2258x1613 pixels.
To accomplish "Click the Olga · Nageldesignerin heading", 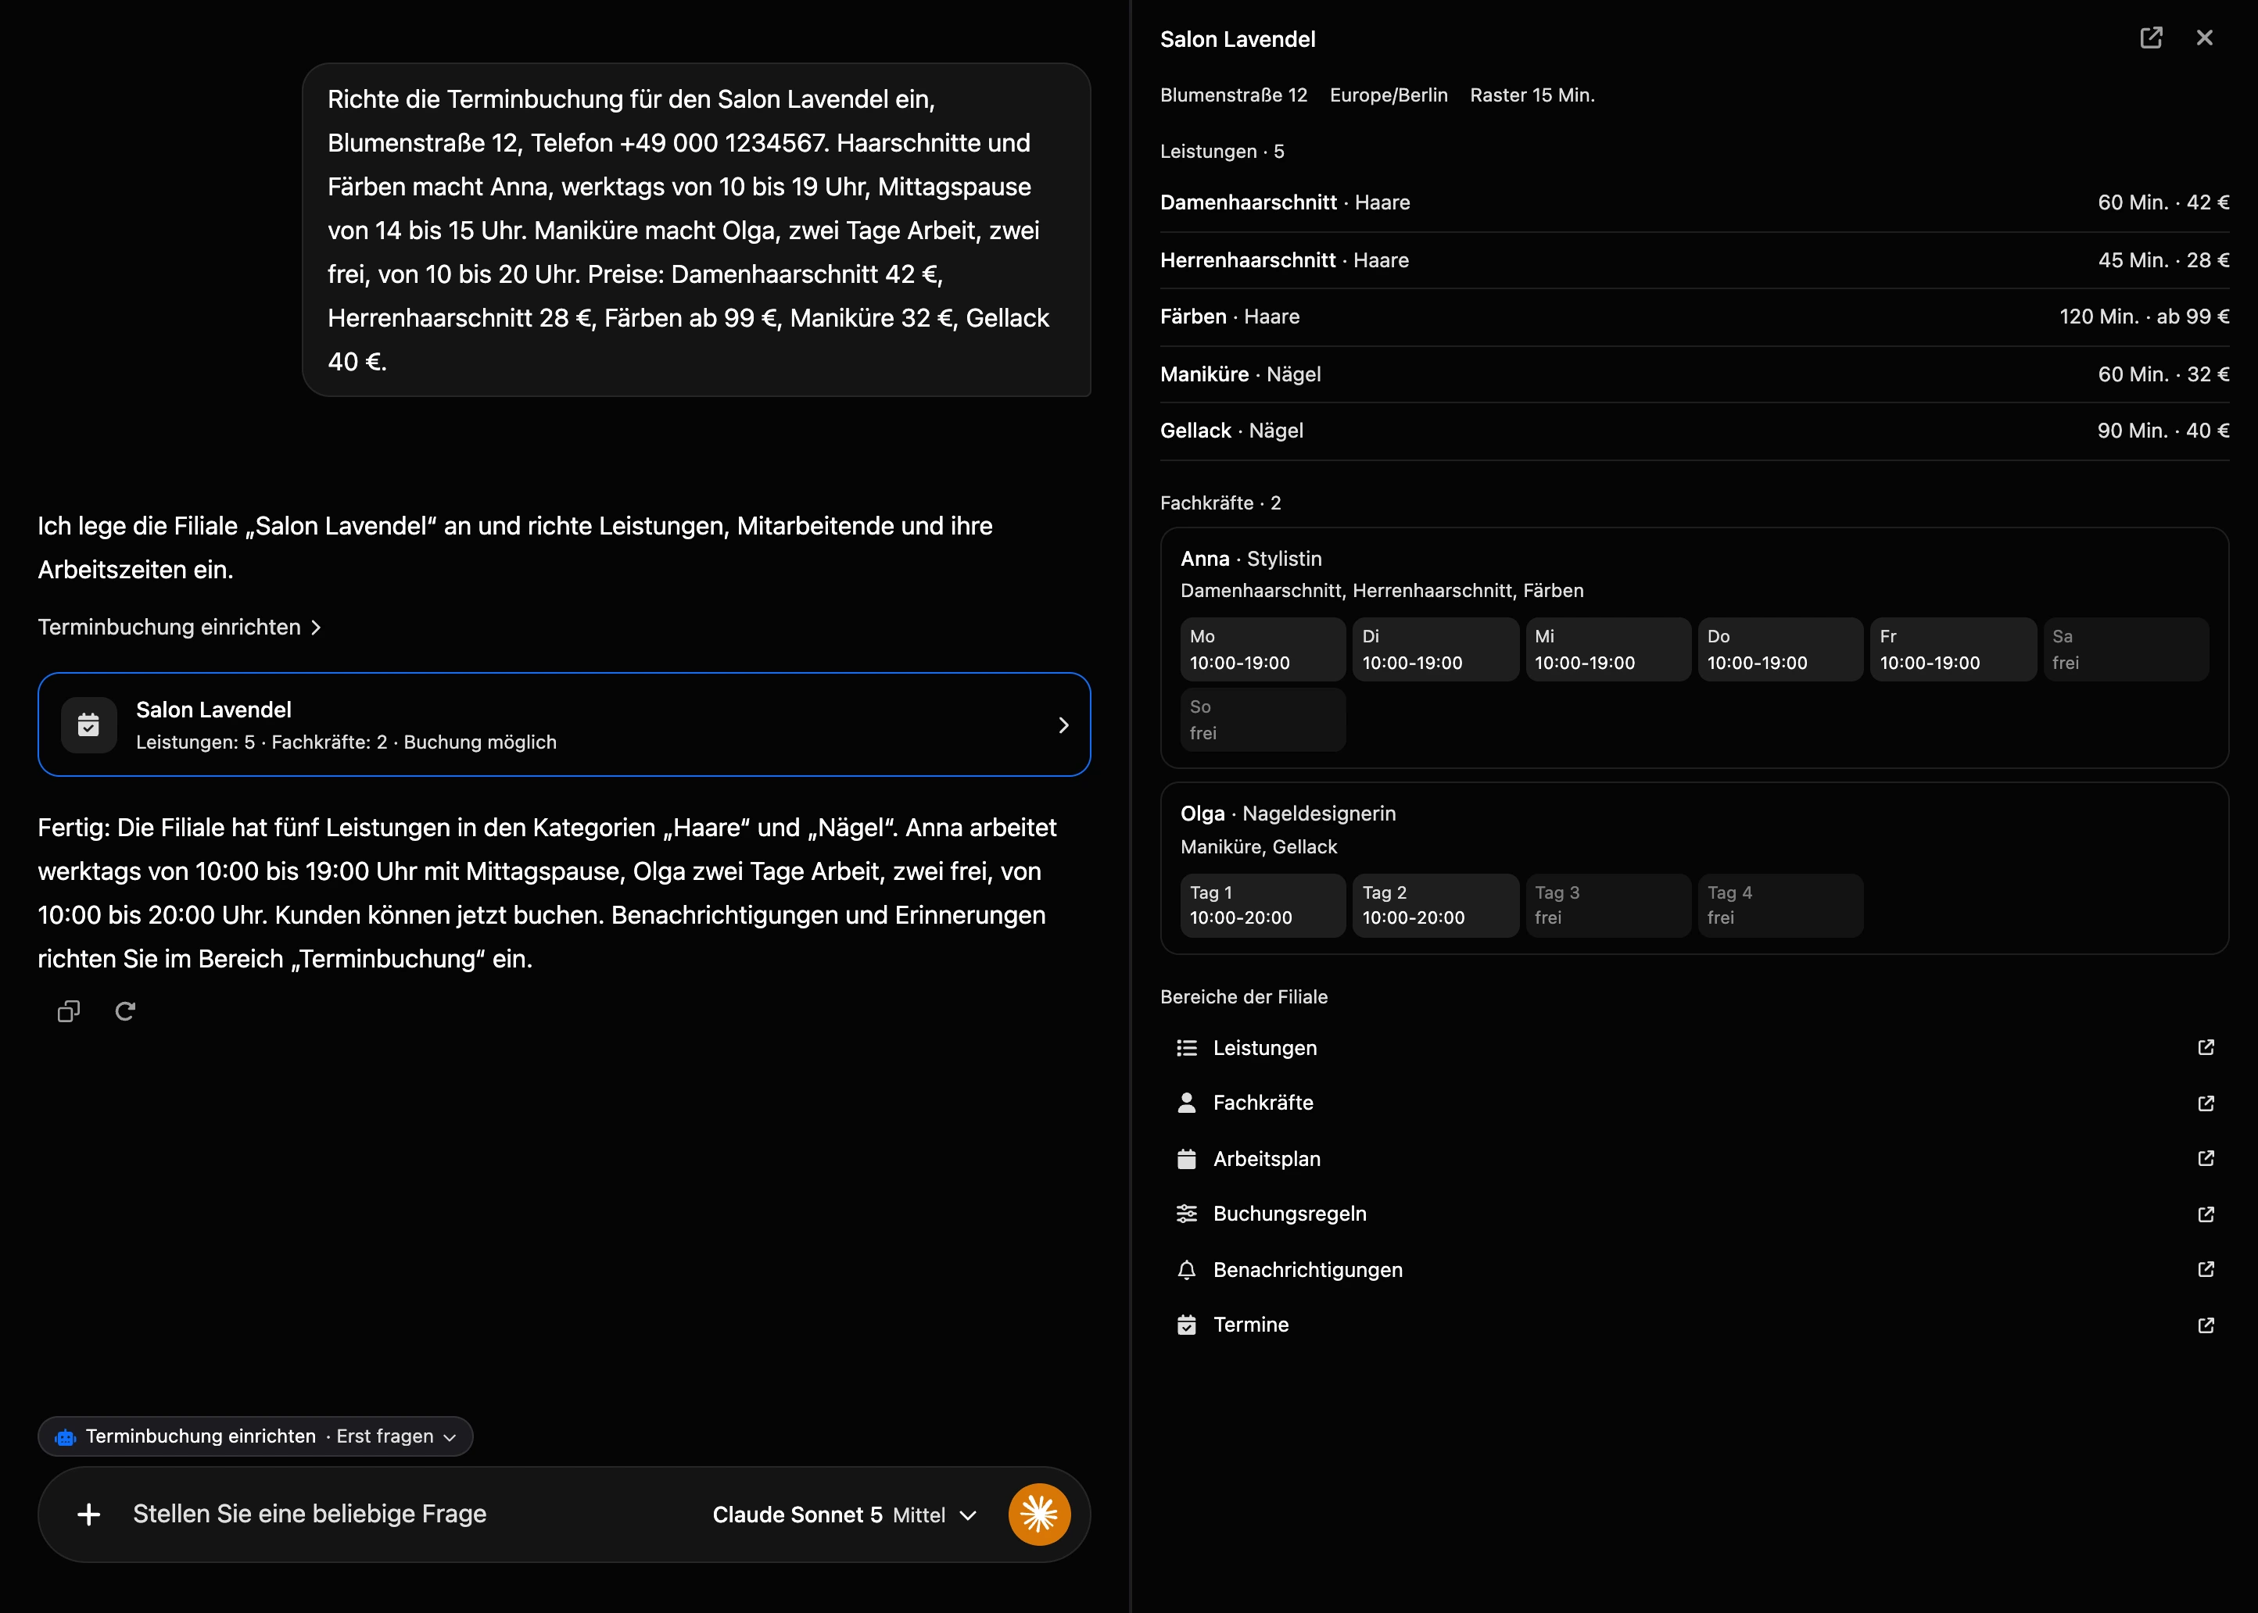I will click(x=1288, y=814).
